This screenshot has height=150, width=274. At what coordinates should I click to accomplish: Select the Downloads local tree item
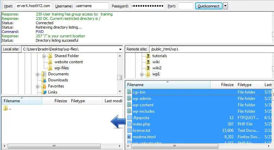58,80
